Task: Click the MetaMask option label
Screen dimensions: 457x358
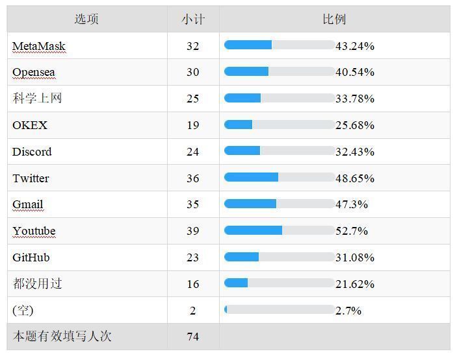Action: (x=39, y=46)
